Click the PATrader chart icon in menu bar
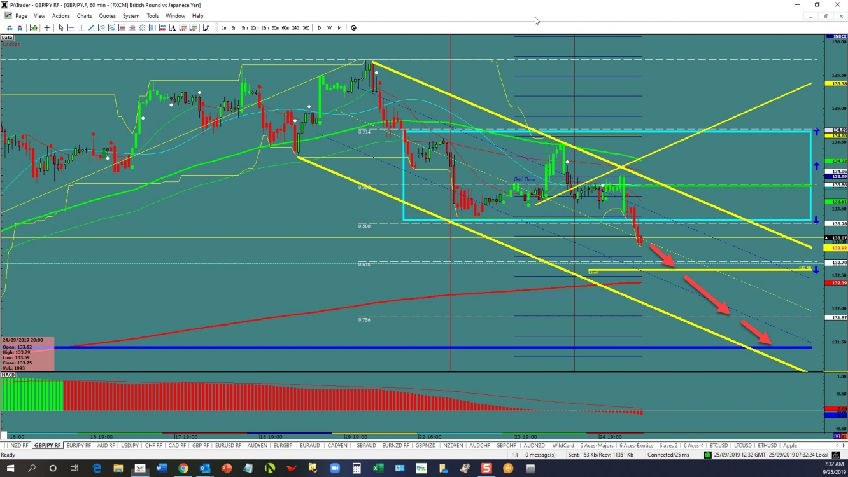This screenshot has height=477, width=848. tap(8, 16)
